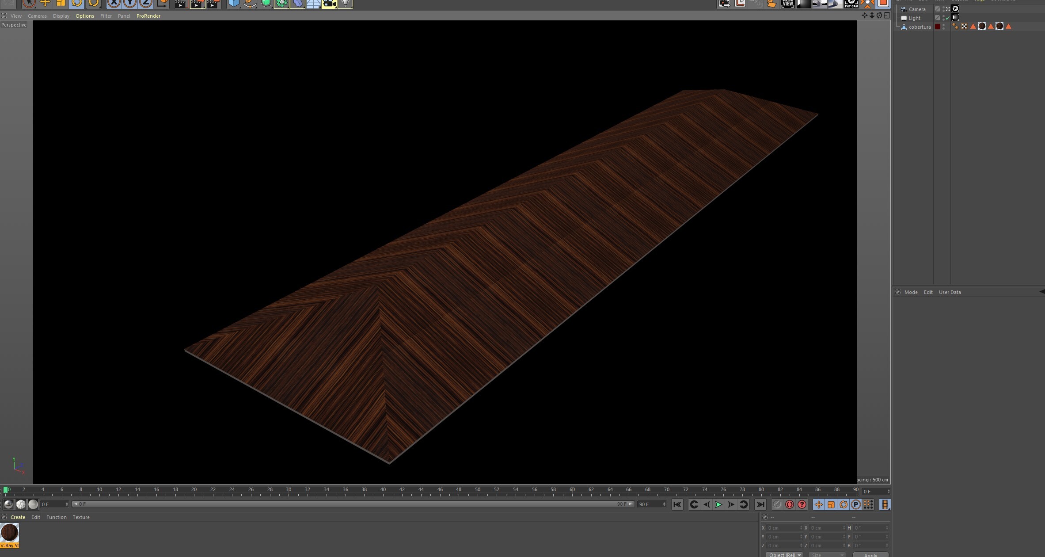This screenshot has width=1045, height=557.
Task: Toggle Camera editor visibility dots
Action: coord(944,9)
